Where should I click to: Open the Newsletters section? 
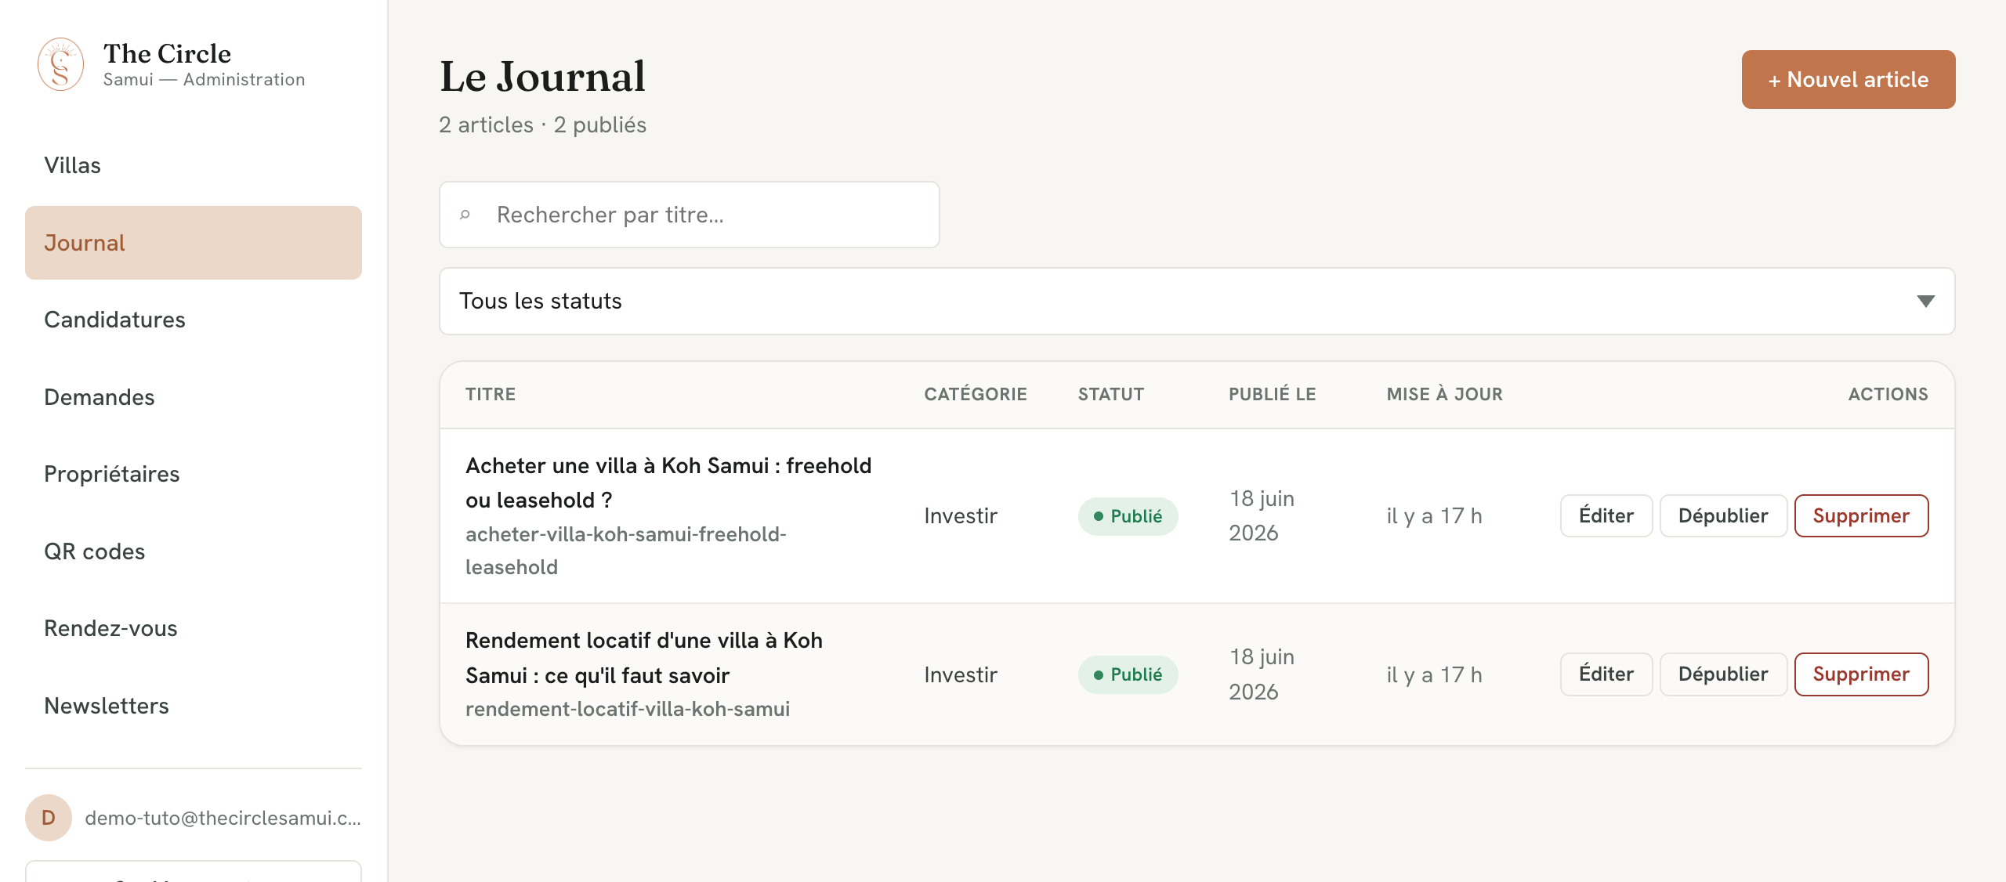(x=194, y=706)
